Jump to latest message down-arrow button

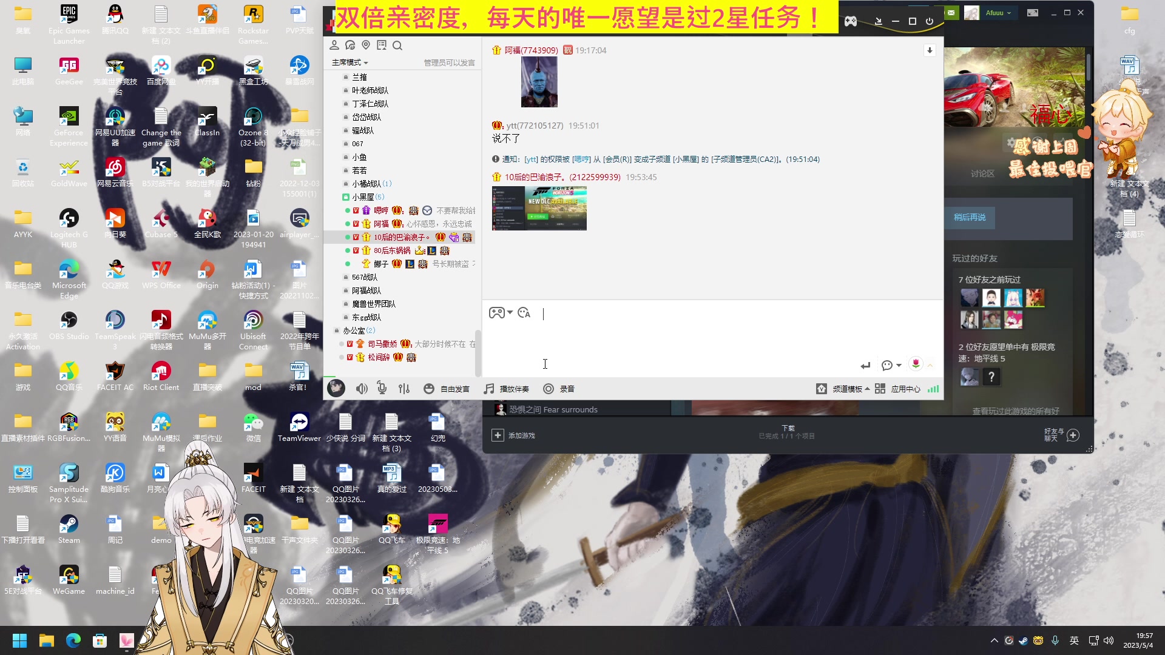click(930, 50)
